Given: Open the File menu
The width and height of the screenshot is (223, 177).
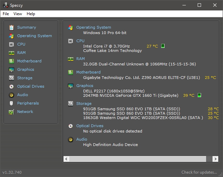Looking at the screenshot, I should pyautogui.click(x=6, y=14).
